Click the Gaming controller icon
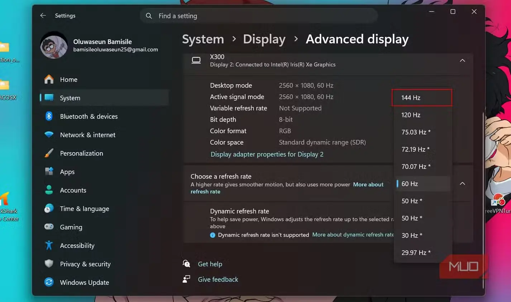The height and width of the screenshot is (302, 511). click(49, 227)
